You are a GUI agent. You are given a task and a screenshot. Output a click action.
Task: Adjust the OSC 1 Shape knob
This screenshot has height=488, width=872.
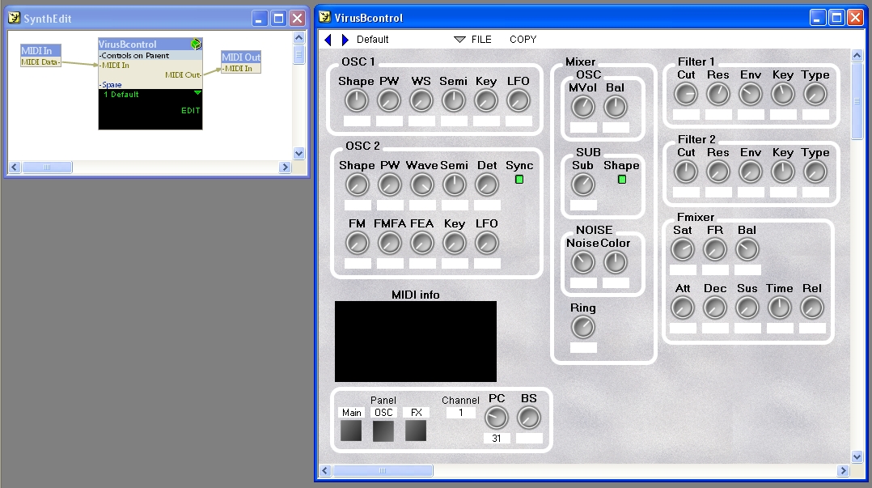click(357, 100)
